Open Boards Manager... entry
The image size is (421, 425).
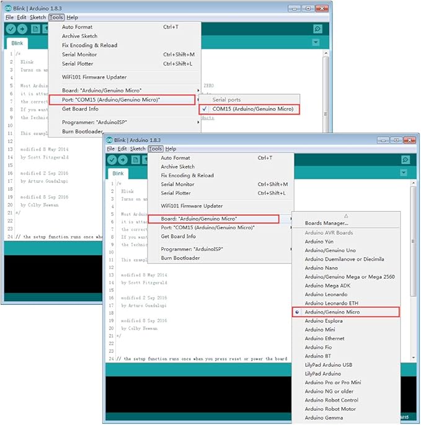(346, 223)
